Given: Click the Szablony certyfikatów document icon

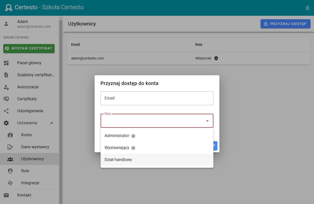Looking at the screenshot, I should (6, 75).
